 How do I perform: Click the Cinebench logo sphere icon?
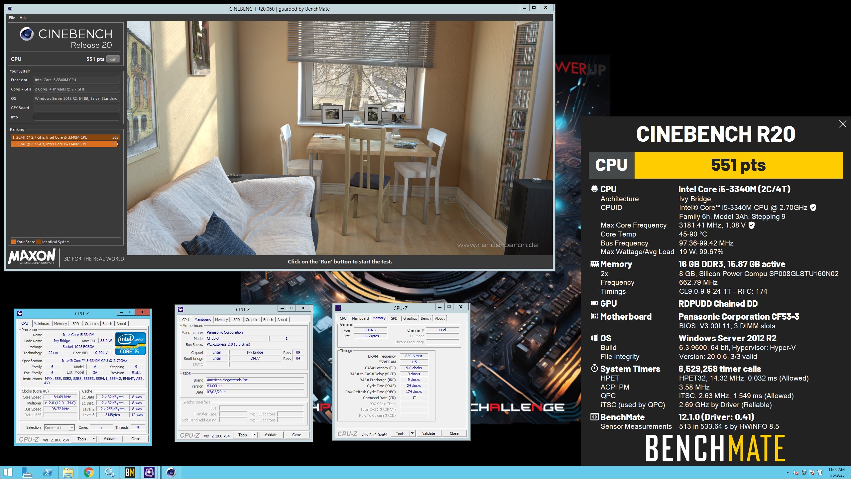[x=27, y=34]
